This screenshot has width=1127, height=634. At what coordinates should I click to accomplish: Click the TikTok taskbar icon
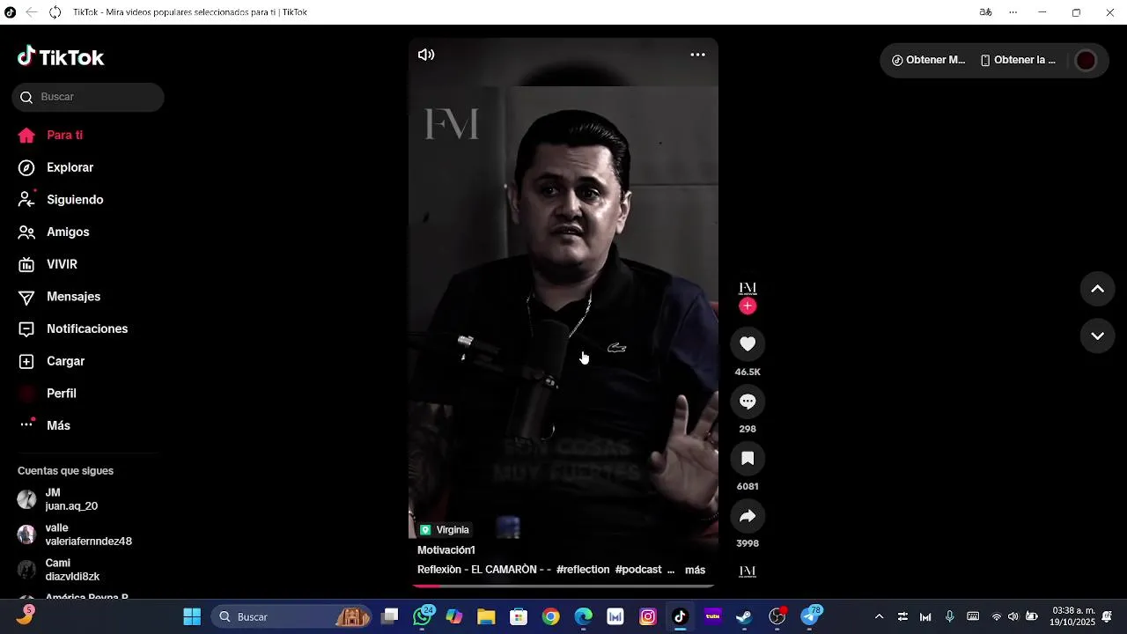click(680, 616)
